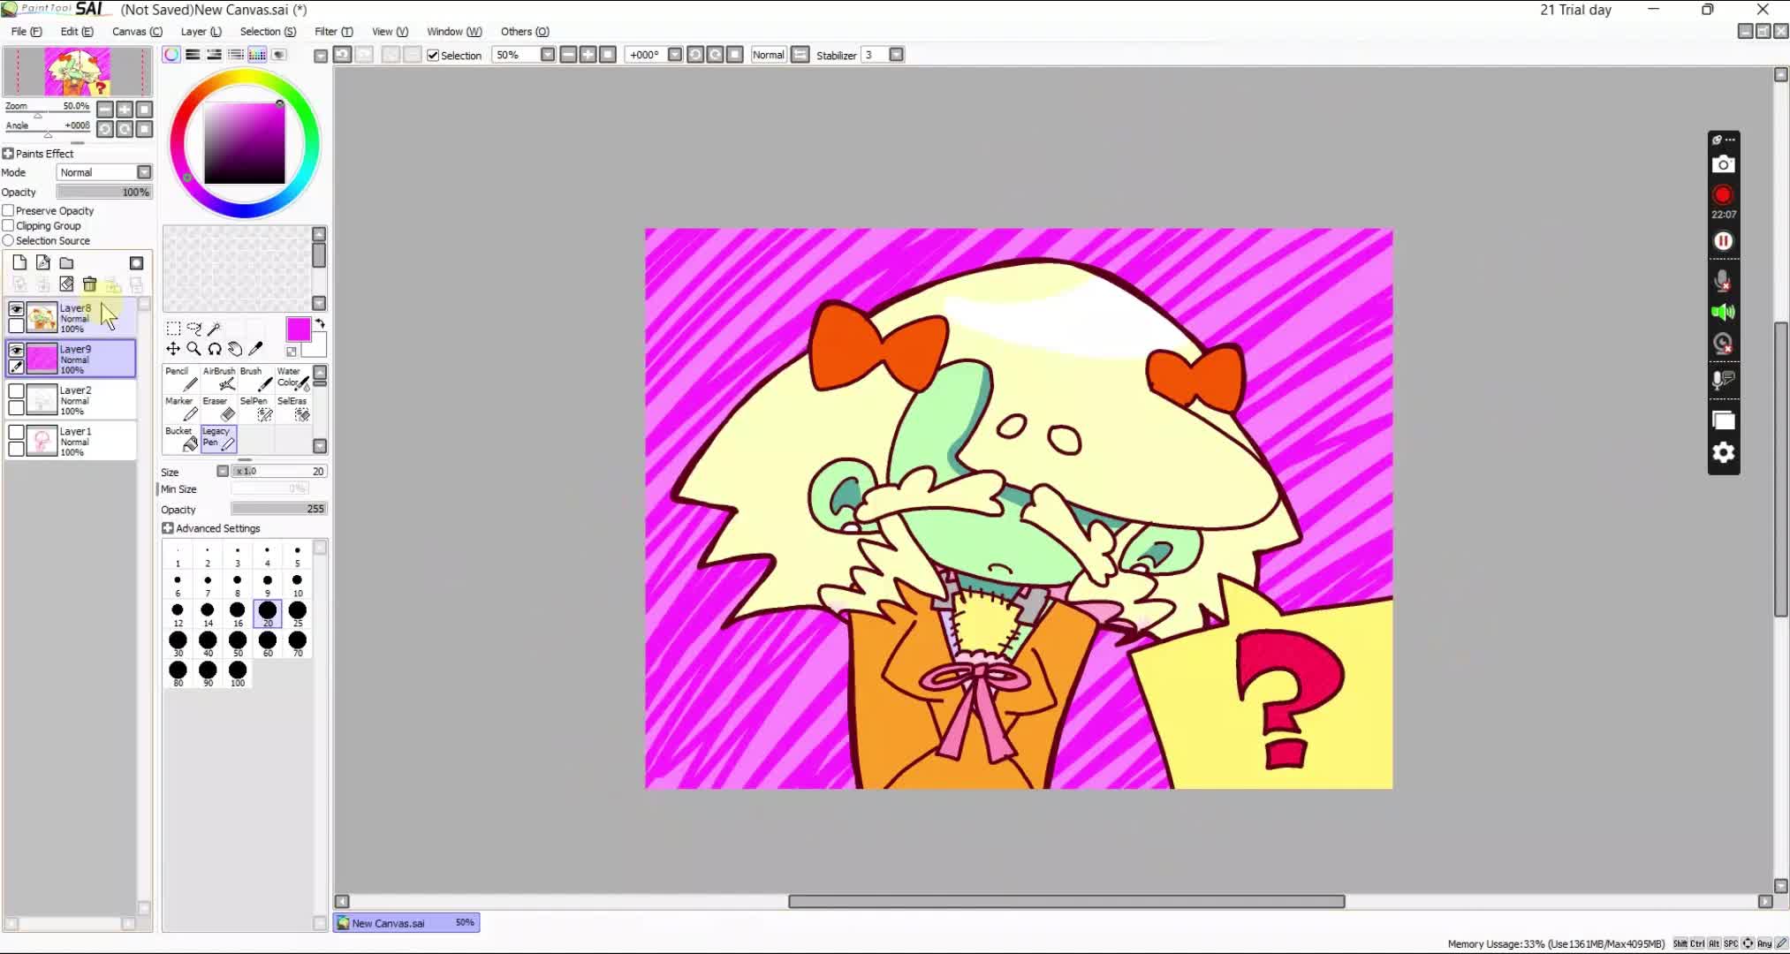1790x954 pixels.
Task: Toggle the swatches panel button
Action: click(x=257, y=55)
